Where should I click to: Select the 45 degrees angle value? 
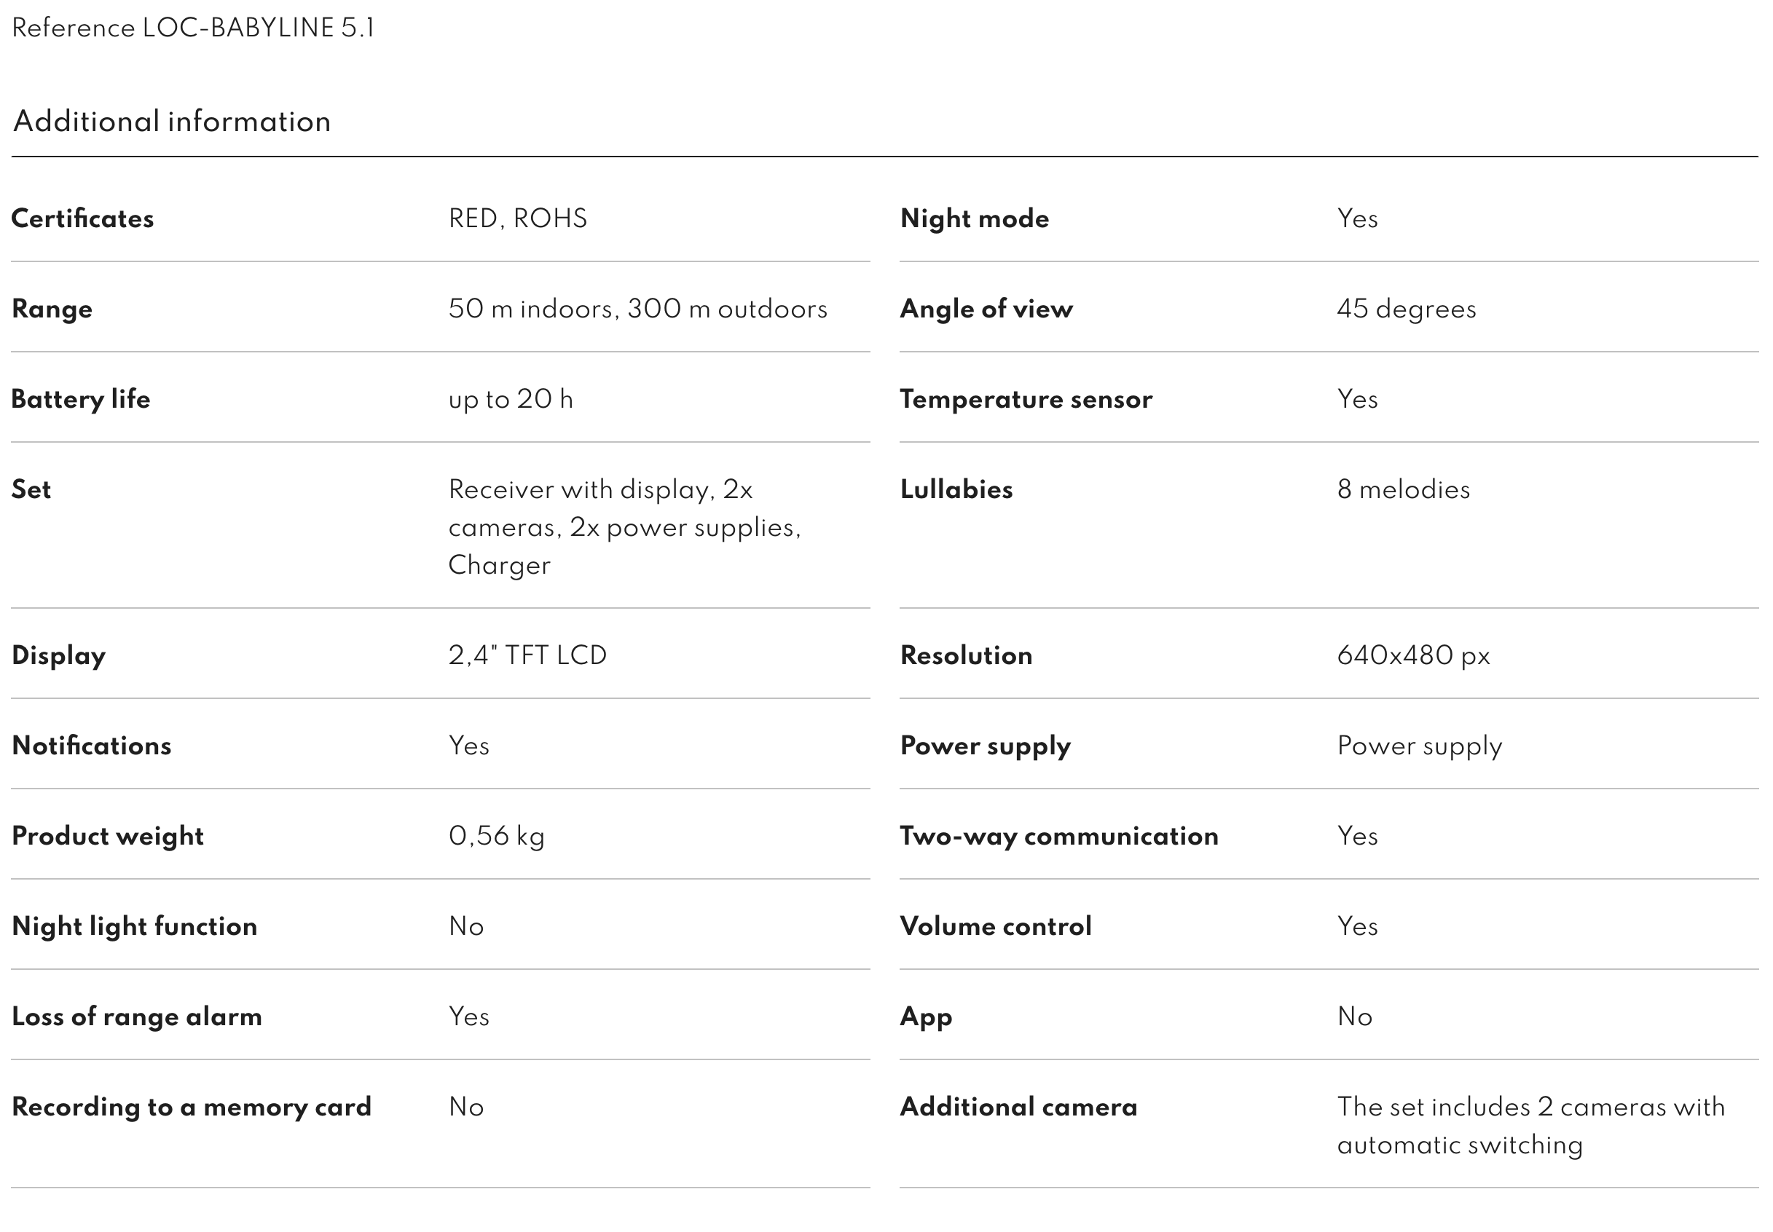point(1406,309)
